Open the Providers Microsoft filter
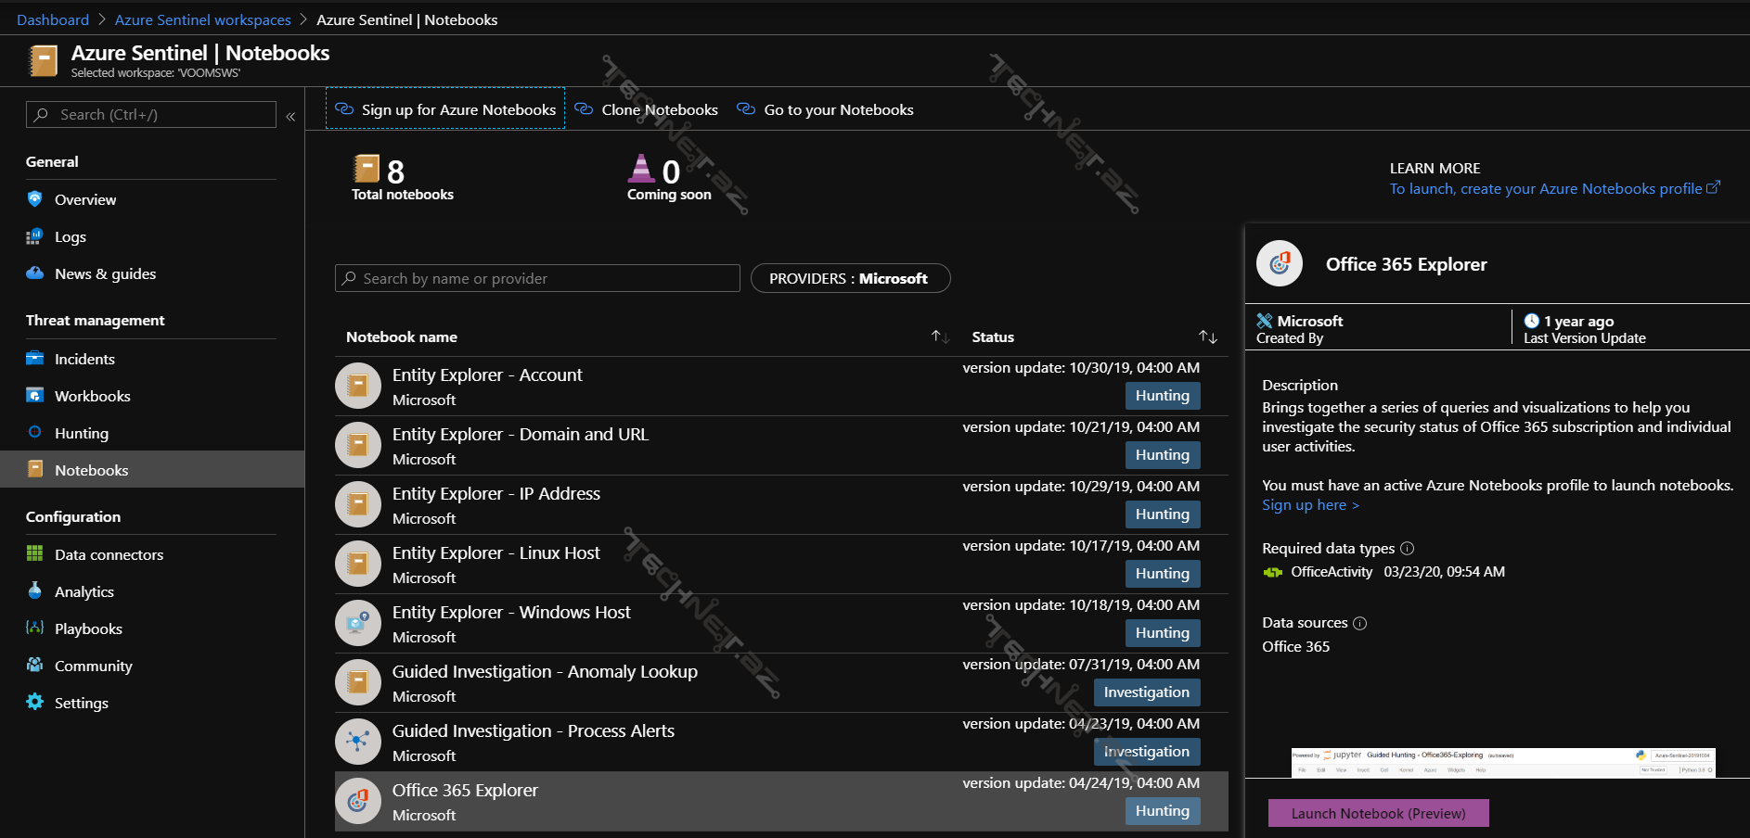This screenshot has width=1750, height=838. coord(849,278)
